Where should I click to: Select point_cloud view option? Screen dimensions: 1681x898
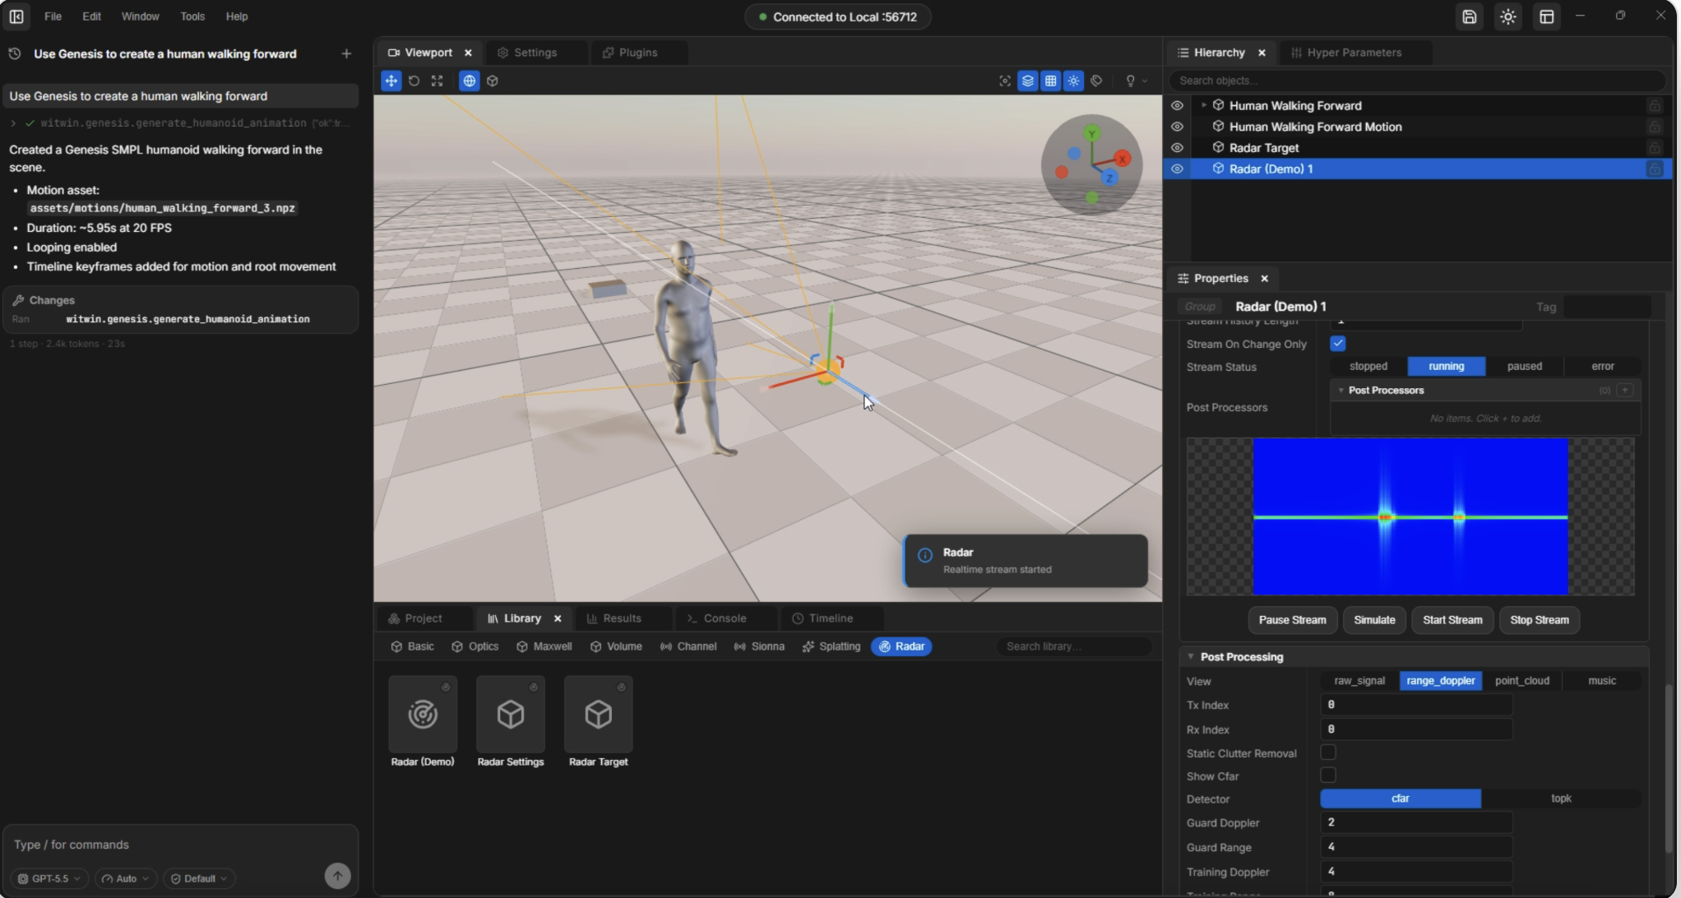(1521, 681)
